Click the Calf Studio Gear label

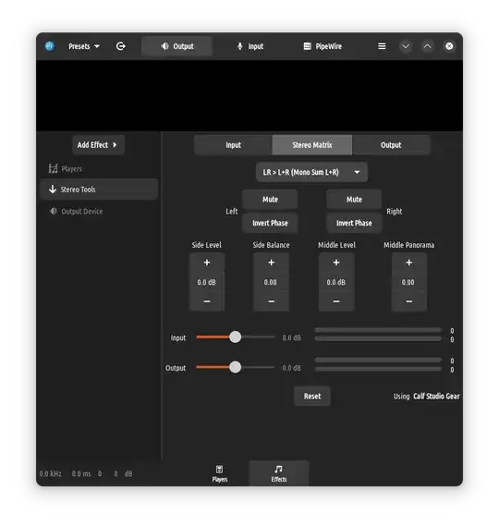436,397
